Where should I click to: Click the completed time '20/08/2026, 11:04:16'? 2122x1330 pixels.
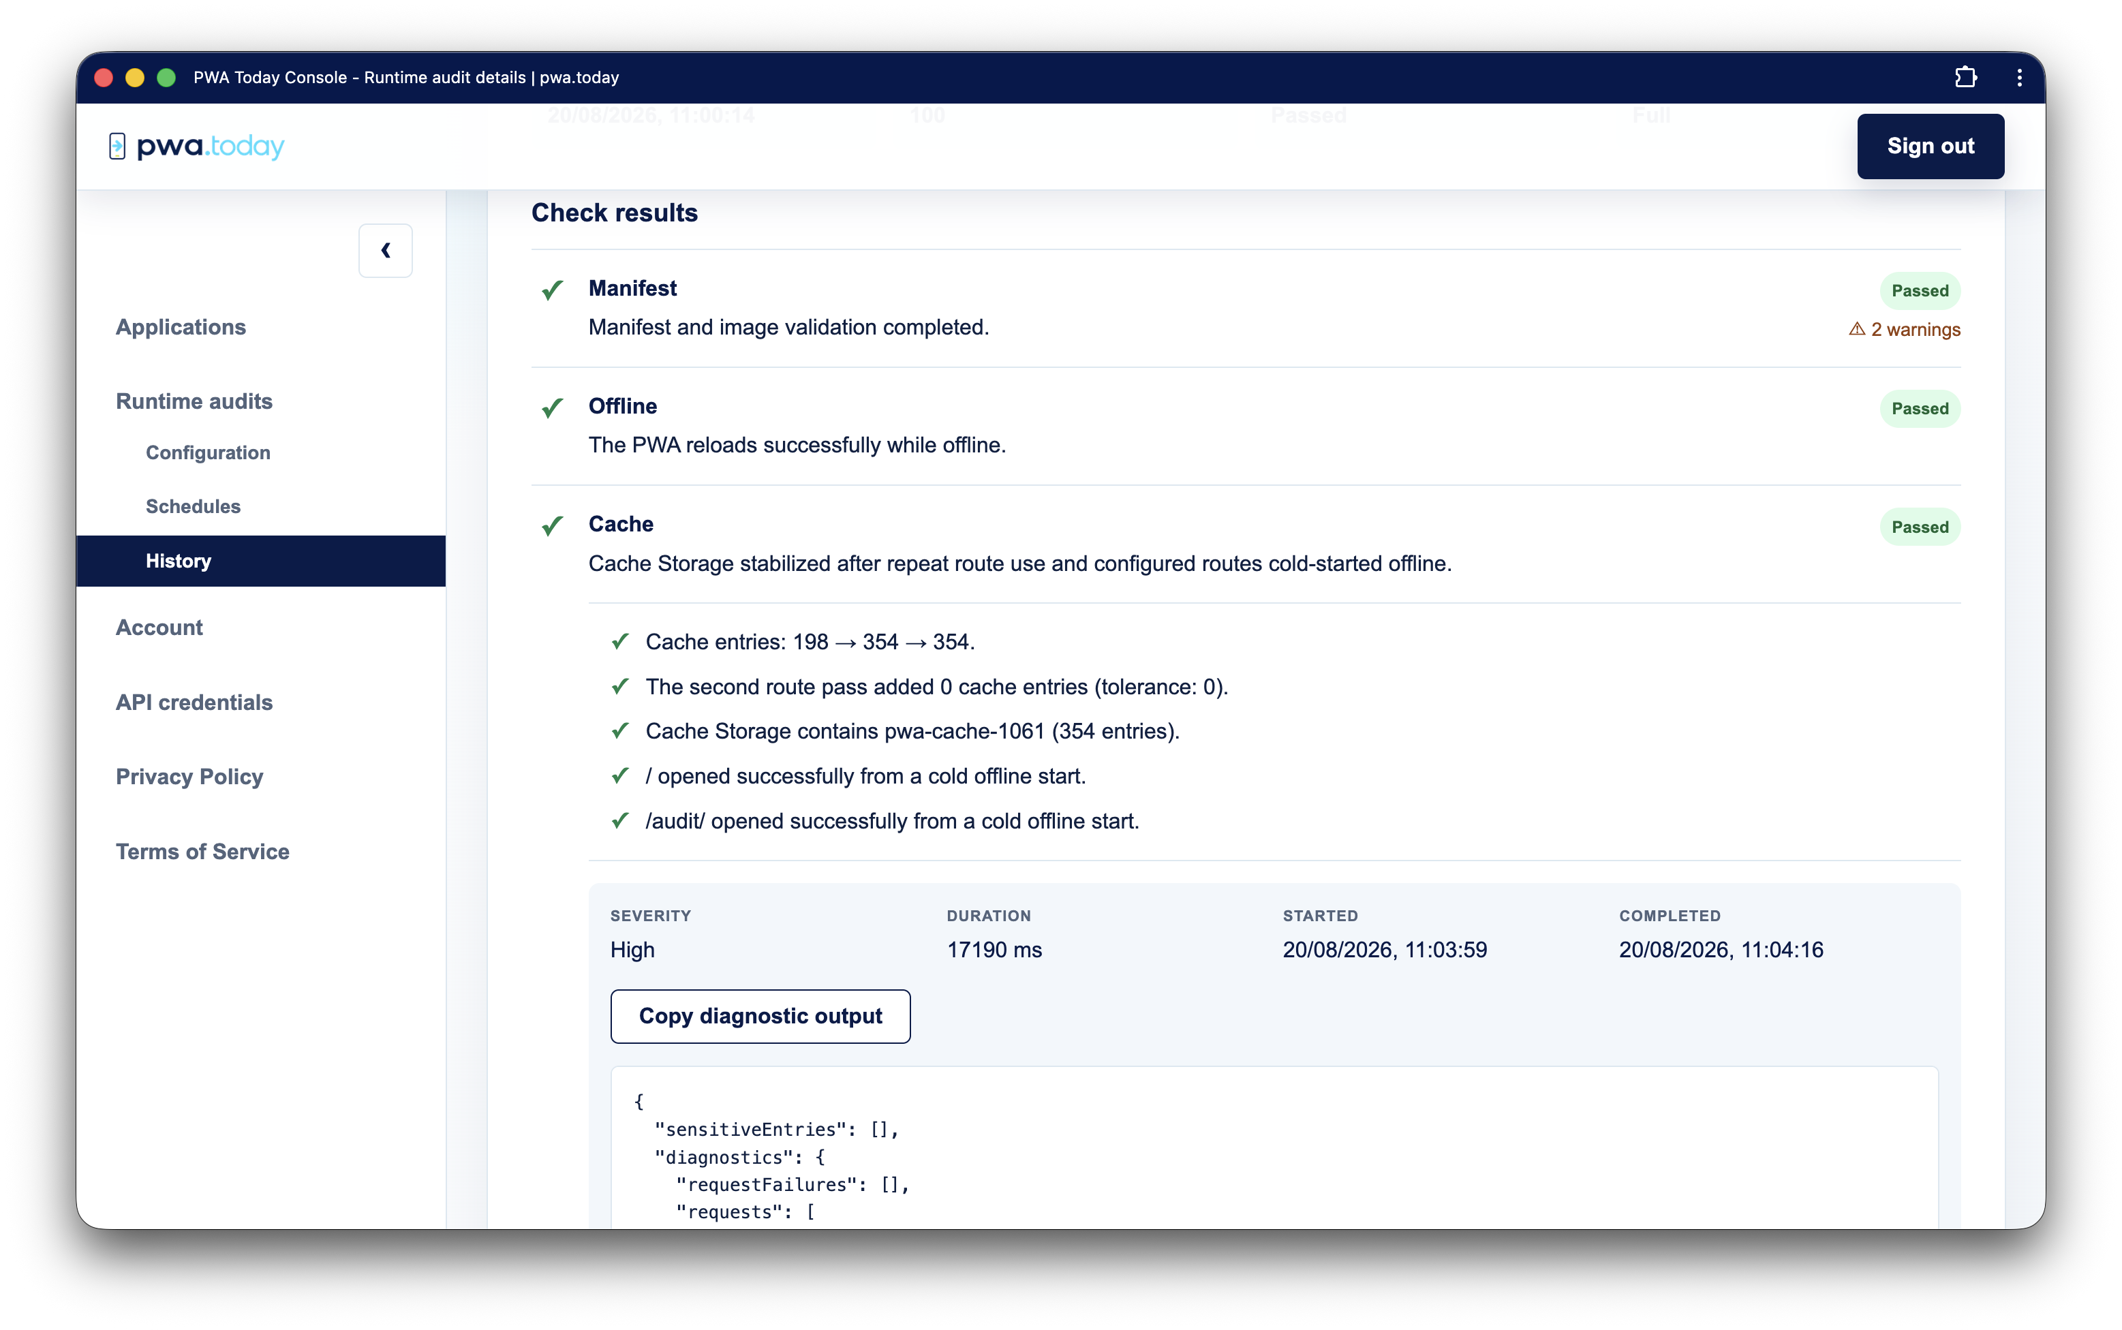(1721, 949)
